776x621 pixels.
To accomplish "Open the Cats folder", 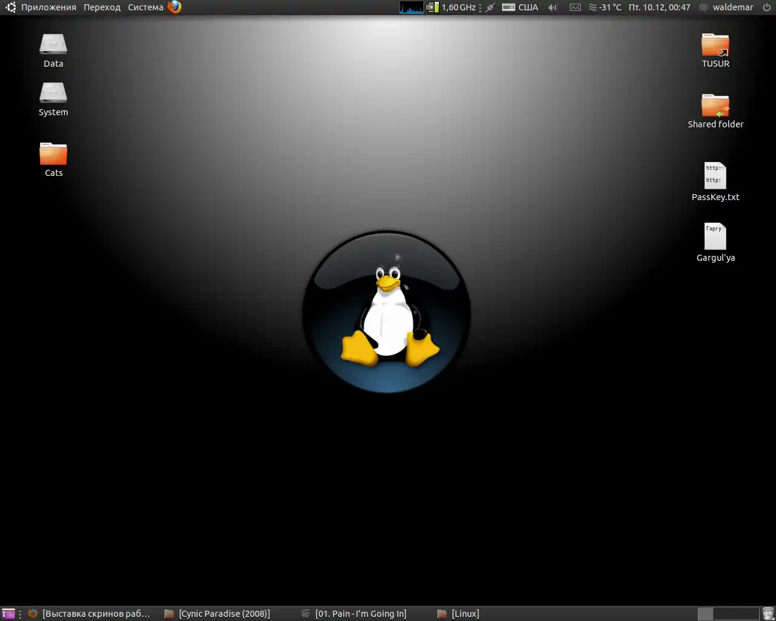I will [53, 154].
